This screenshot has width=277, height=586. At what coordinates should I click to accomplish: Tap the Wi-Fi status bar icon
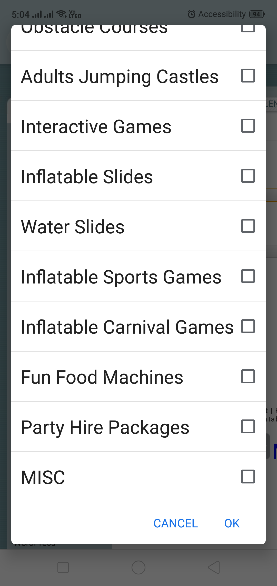[61, 14]
